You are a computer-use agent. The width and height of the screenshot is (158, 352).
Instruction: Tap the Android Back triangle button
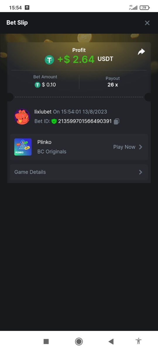click(x=111, y=341)
